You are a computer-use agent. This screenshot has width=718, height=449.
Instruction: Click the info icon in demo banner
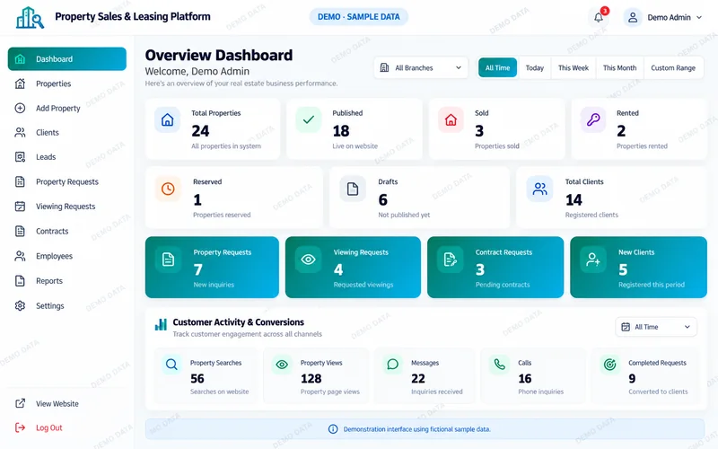click(x=333, y=429)
